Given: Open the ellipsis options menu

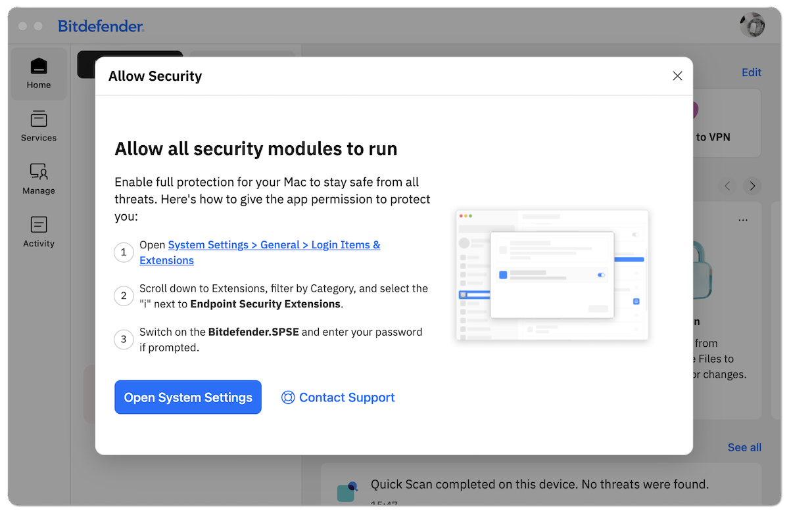Looking at the screenshot, I should (x=743, y=219).
